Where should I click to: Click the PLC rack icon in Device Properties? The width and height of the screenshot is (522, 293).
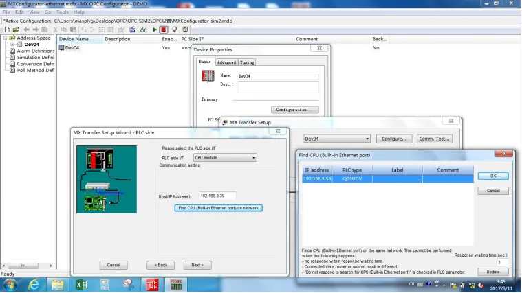pos(208,76)
